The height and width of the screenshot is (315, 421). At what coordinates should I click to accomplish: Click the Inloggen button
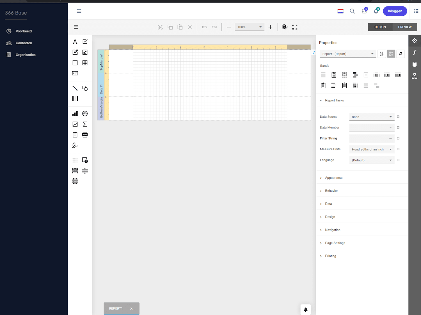395,11
